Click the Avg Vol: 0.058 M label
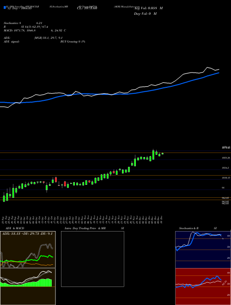This screenshot has height=305, width=231. 148,8
